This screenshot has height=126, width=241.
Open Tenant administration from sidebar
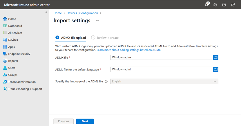pyautogui.click(x=22, y=82)
